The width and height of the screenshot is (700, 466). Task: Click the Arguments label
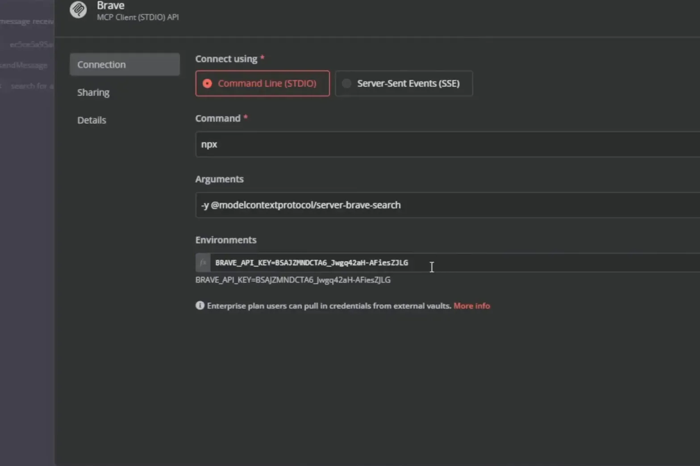point(220,179)
